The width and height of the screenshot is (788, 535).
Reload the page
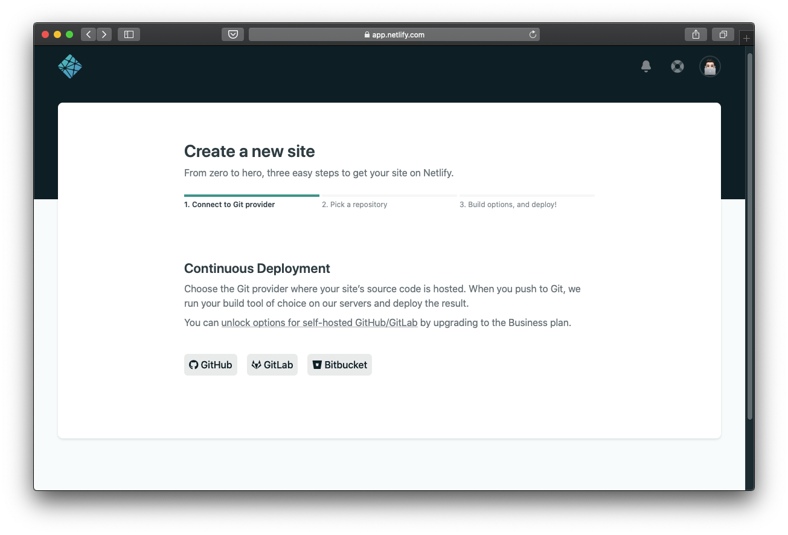coord(533,34)
